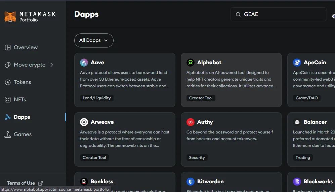This screenshot has height=192, width=335.
Task: Click the Blockworks logo icon
Action: click(x=297, y=182)
